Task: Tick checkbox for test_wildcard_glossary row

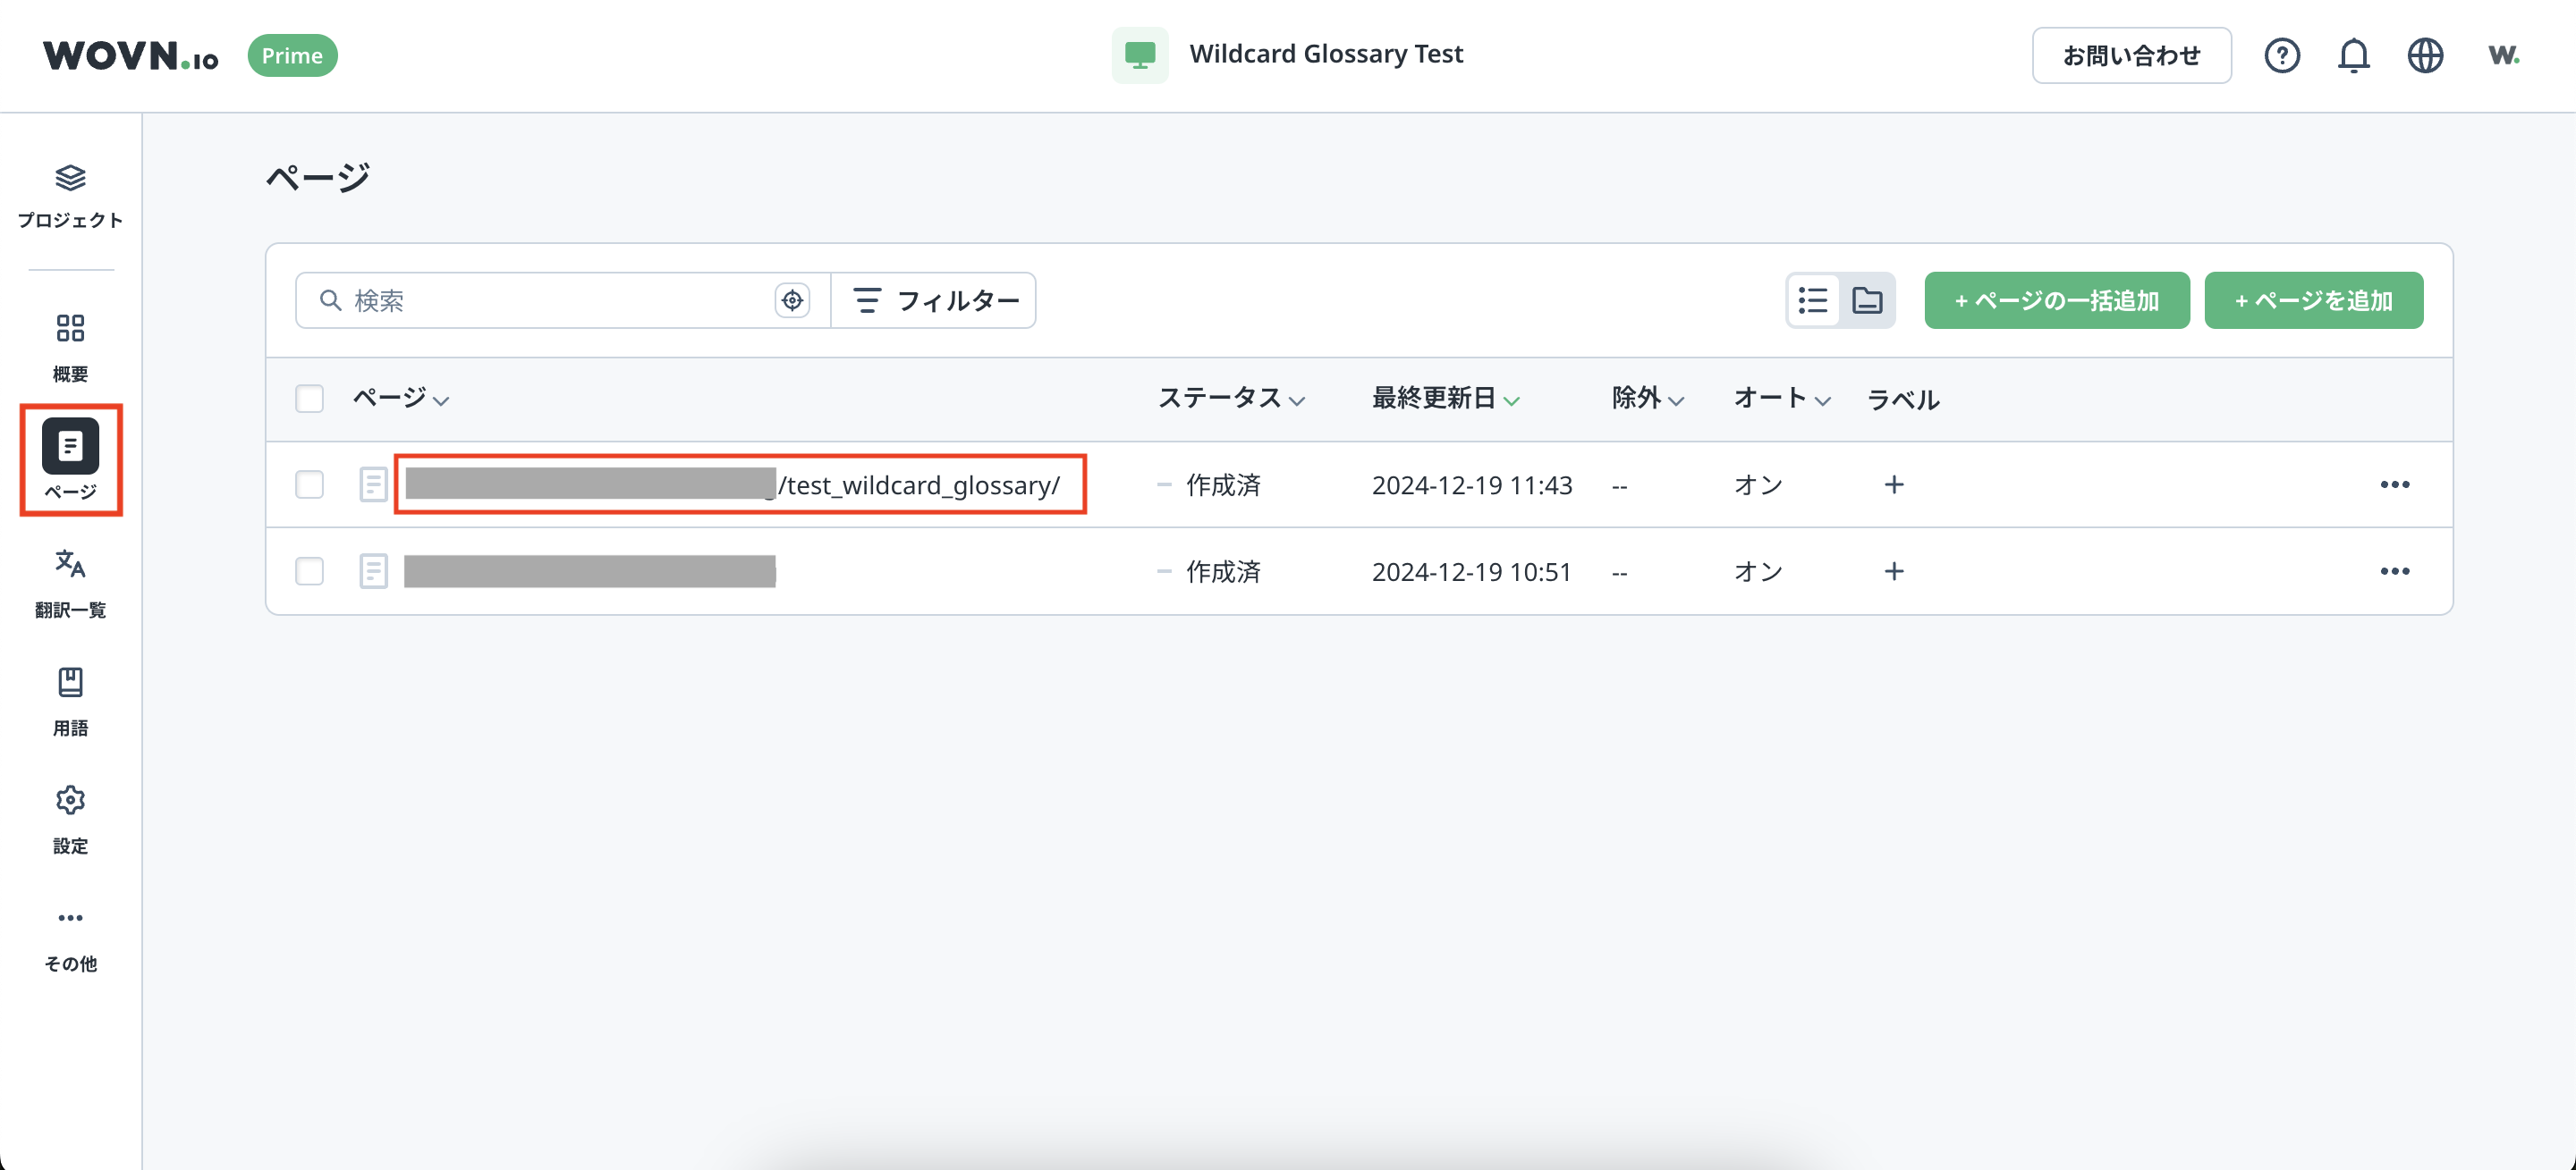Action: (x=310, y=484)
